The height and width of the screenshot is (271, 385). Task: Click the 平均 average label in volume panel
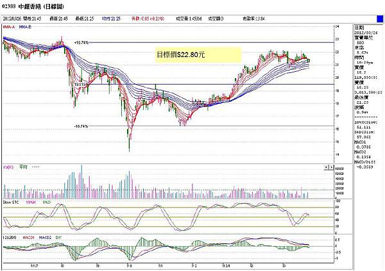click(23, 167)
